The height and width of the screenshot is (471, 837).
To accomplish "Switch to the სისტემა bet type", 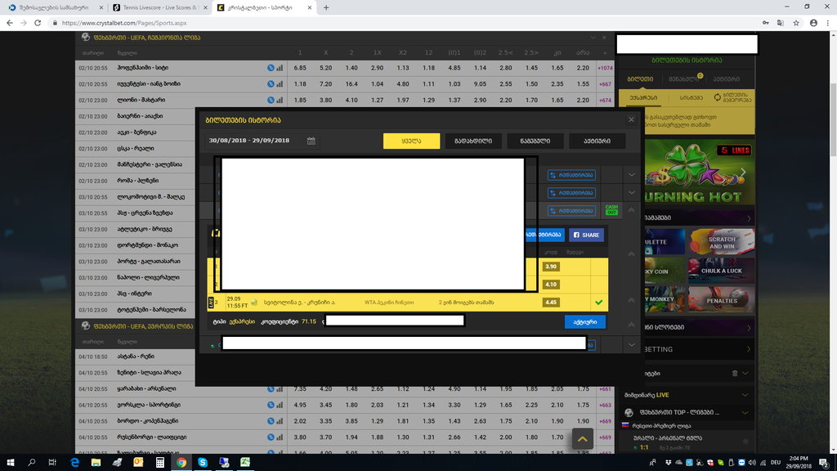I will (692, 98).
